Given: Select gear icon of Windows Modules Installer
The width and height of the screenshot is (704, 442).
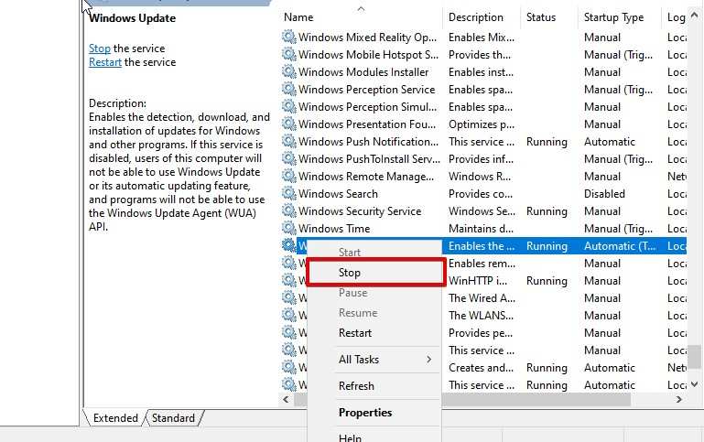Looking at the screenshot, I should coord(288,71).
